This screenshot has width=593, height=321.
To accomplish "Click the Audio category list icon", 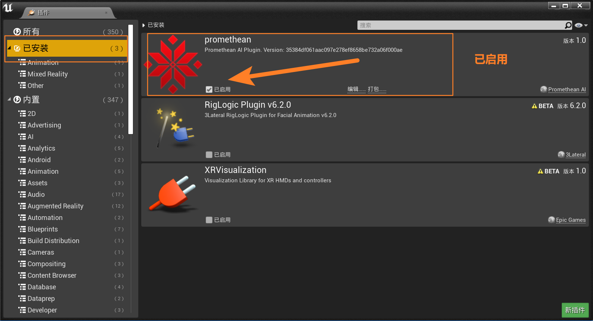I will (x=22, y=194).
